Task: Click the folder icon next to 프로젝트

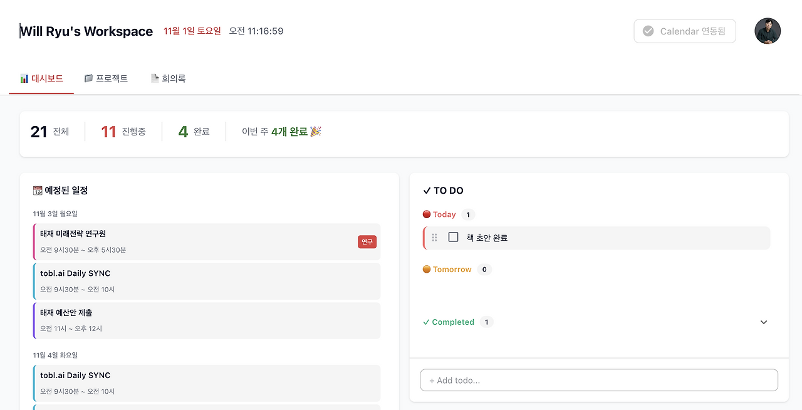Action: pyautogui.click(x=88, y=78)
